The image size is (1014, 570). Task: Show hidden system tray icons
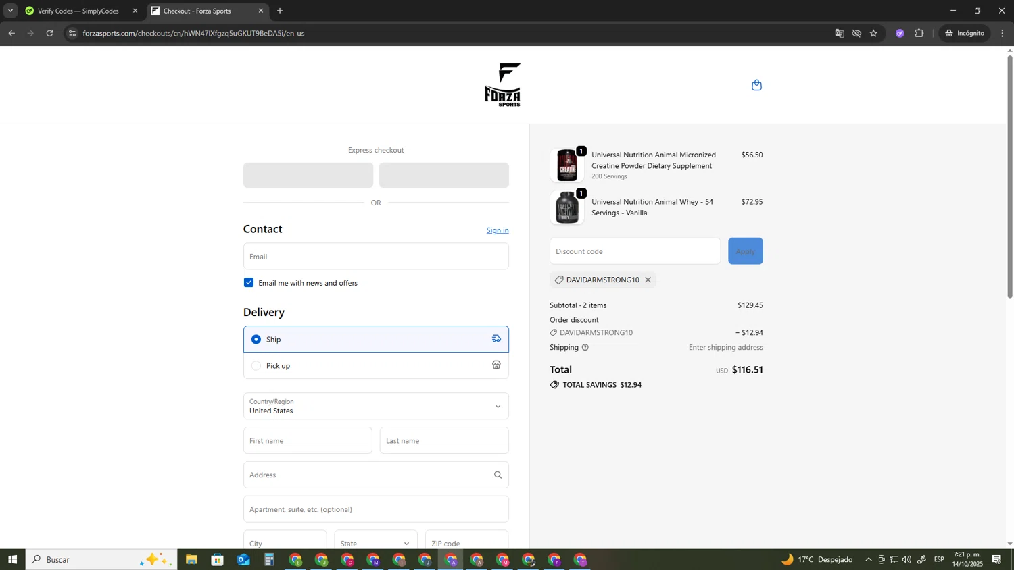[x=869, y=559]
